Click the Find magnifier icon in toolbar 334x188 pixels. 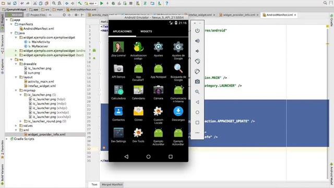tap(54, 3)
